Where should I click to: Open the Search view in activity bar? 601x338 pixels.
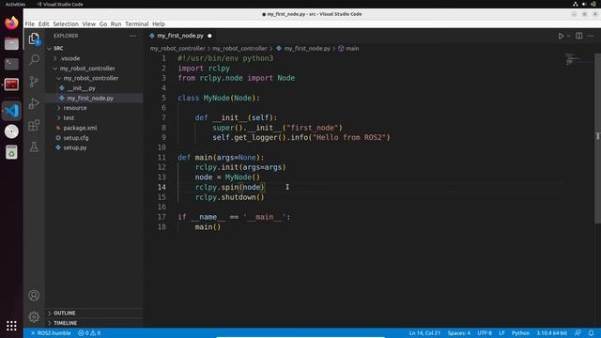click(x=34, y=59)
